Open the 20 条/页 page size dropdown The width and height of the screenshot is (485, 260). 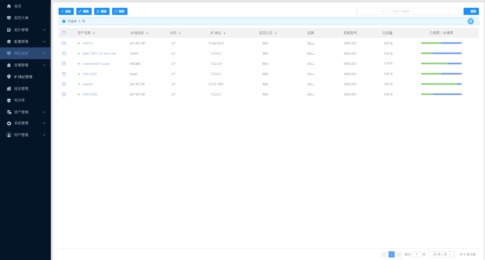point(441,255)
